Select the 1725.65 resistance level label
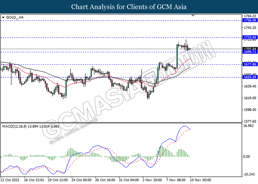Viewport: 258px width, 184px height. (250, 37)
